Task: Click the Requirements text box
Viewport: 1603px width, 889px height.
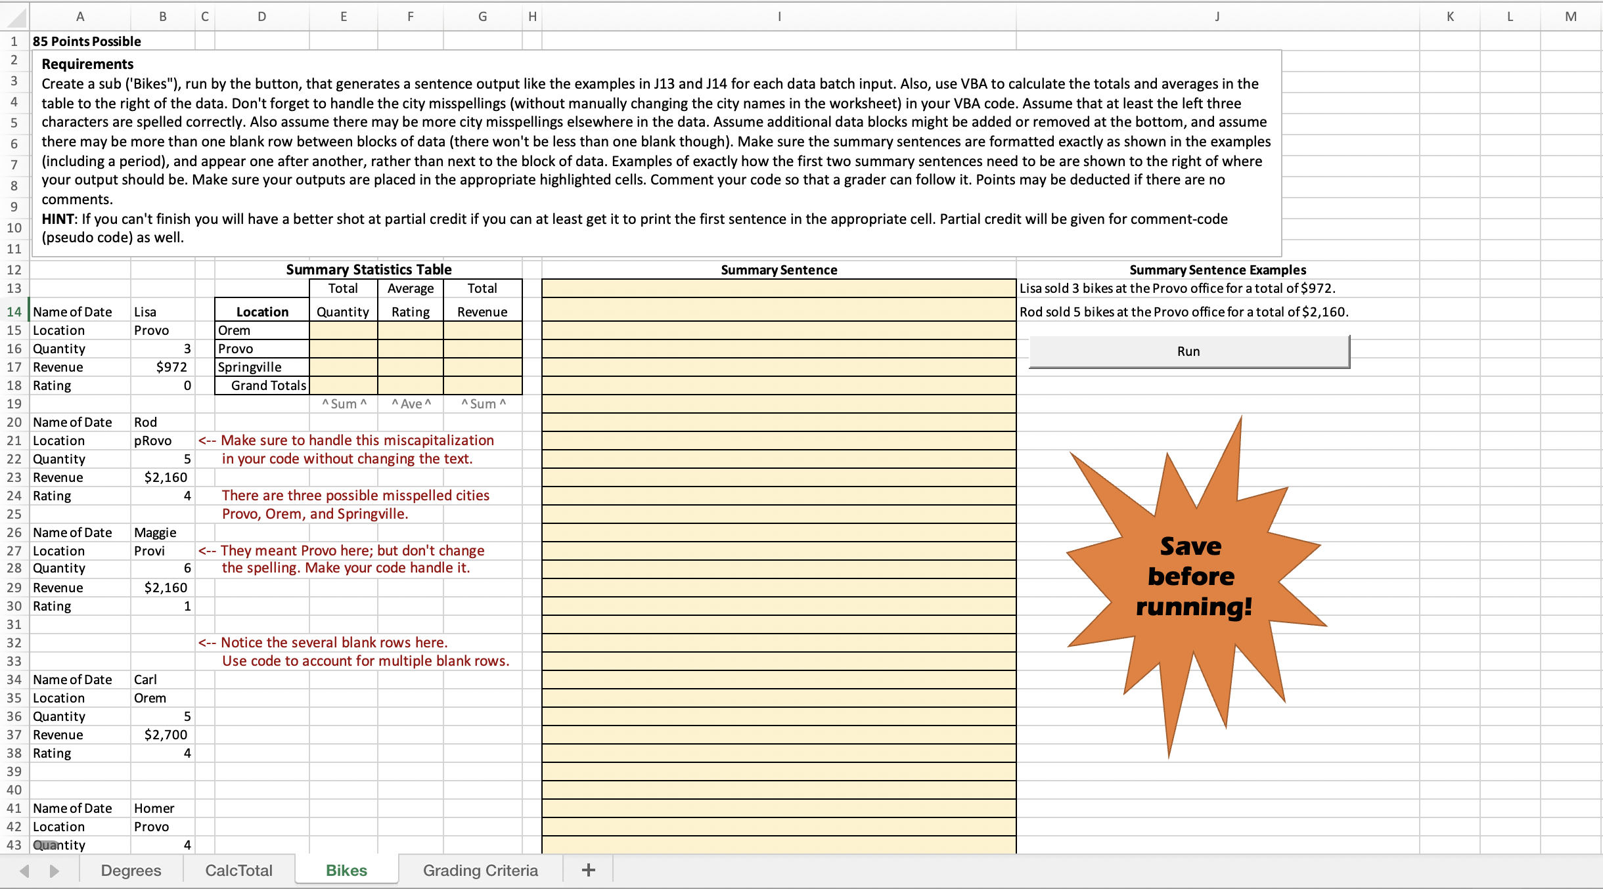Action: coord(656,152)
